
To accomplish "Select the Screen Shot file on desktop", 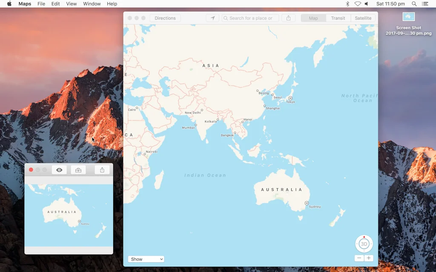I will [408, 17].
